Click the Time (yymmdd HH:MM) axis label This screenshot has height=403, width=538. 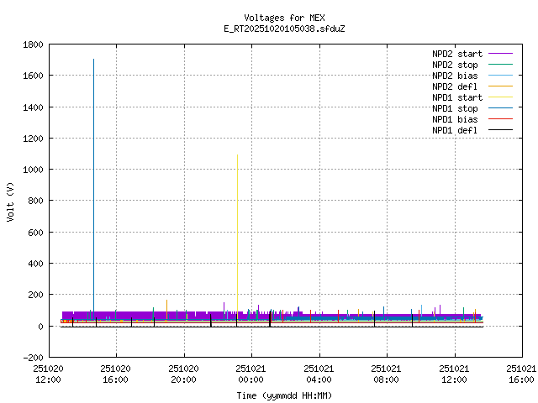(x=284, y=395)
